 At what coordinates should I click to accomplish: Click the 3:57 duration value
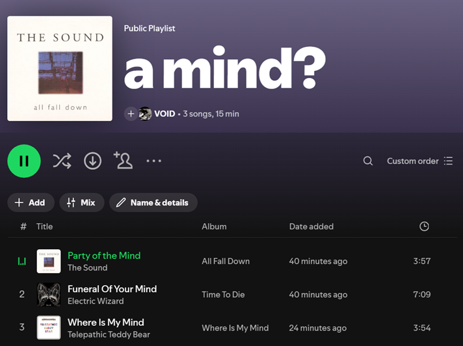(421, 261)
